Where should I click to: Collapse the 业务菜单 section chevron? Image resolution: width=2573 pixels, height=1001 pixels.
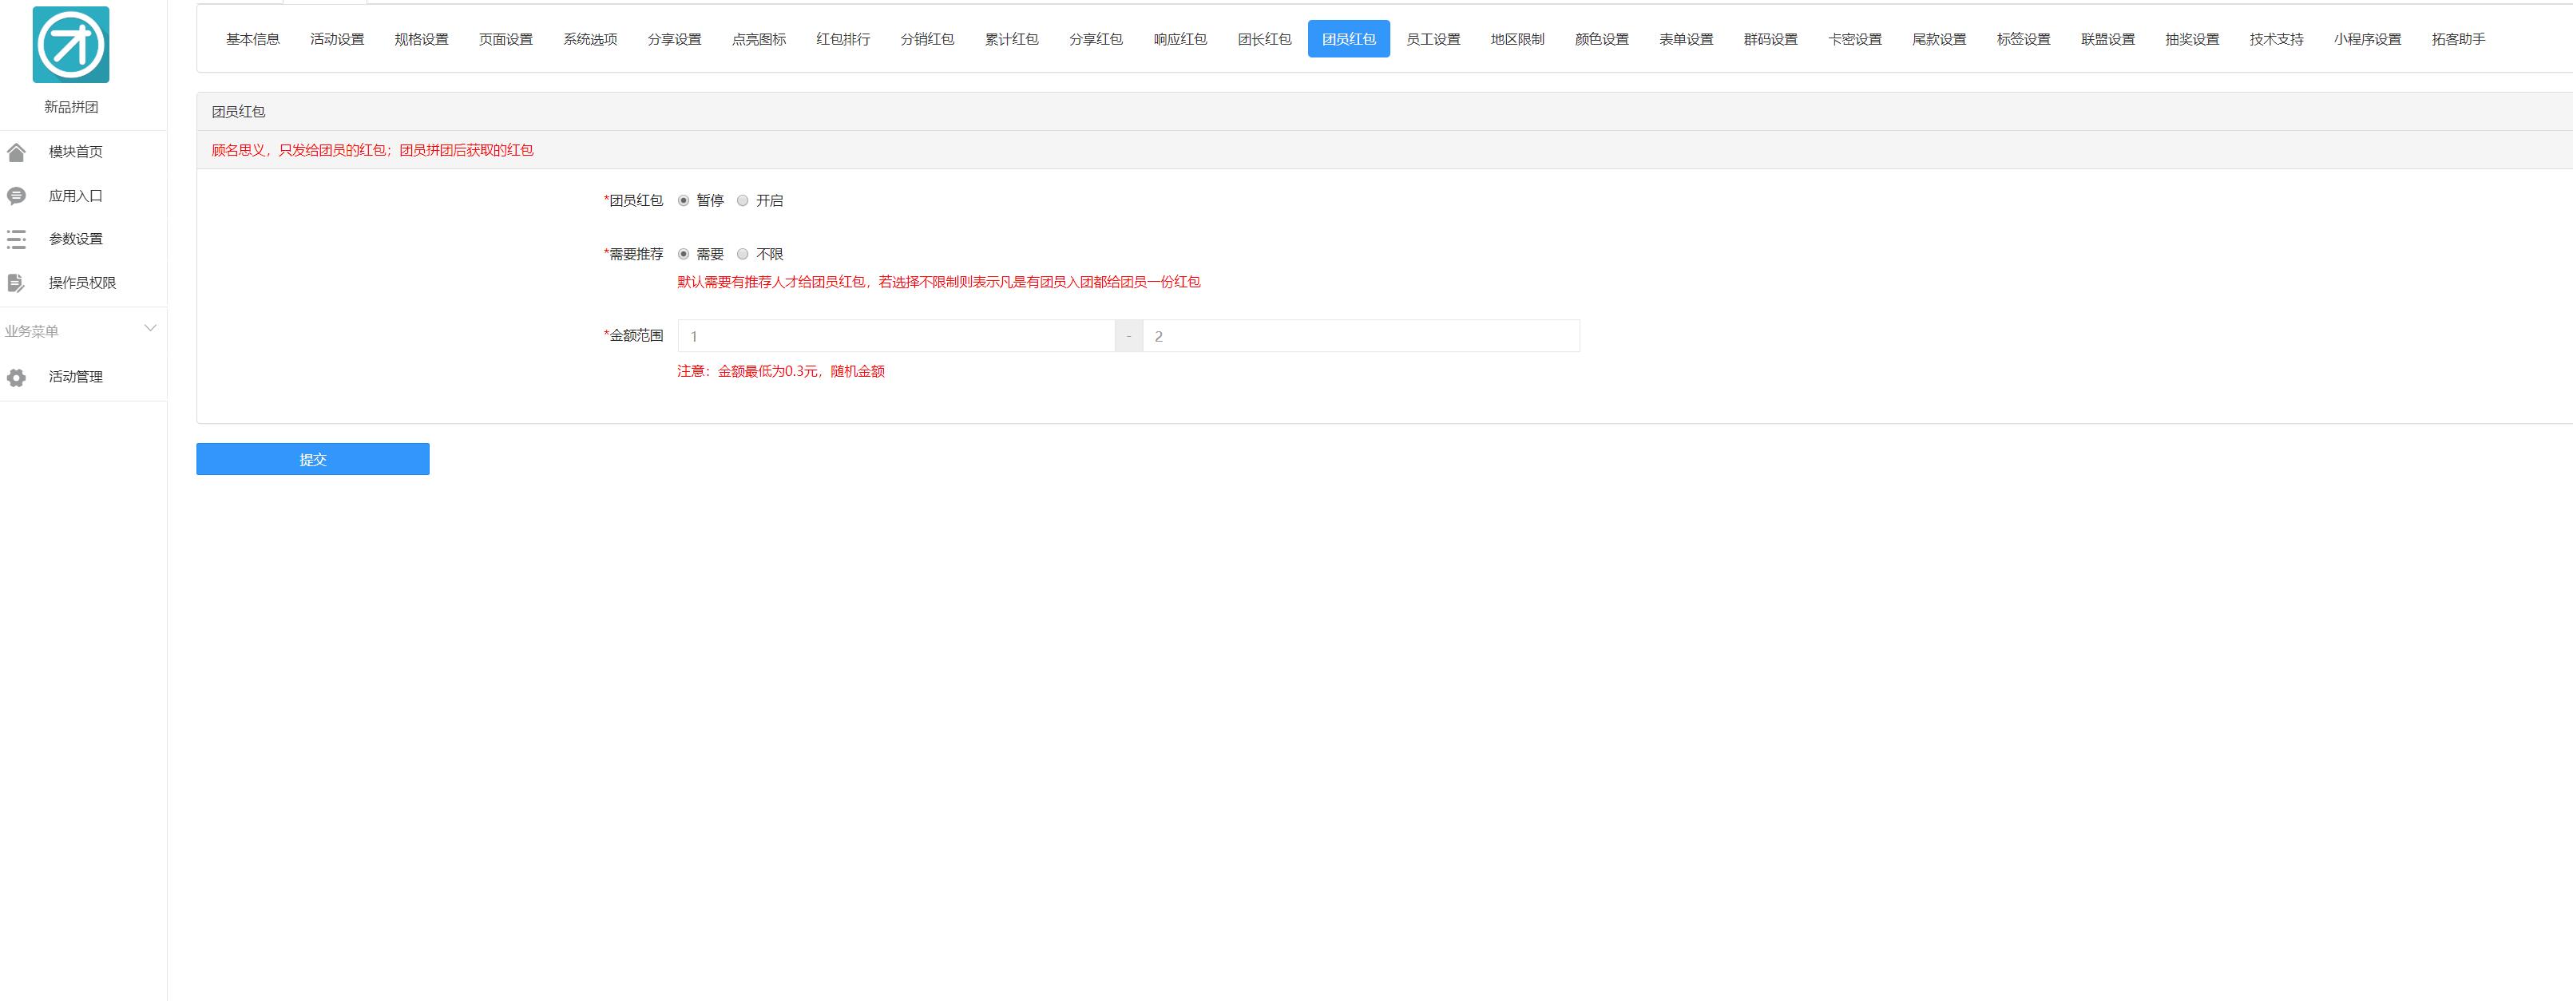click(151, 328)
